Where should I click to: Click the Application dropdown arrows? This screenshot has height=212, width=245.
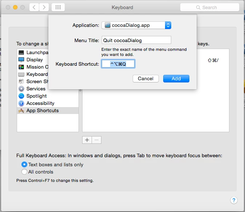168,25
